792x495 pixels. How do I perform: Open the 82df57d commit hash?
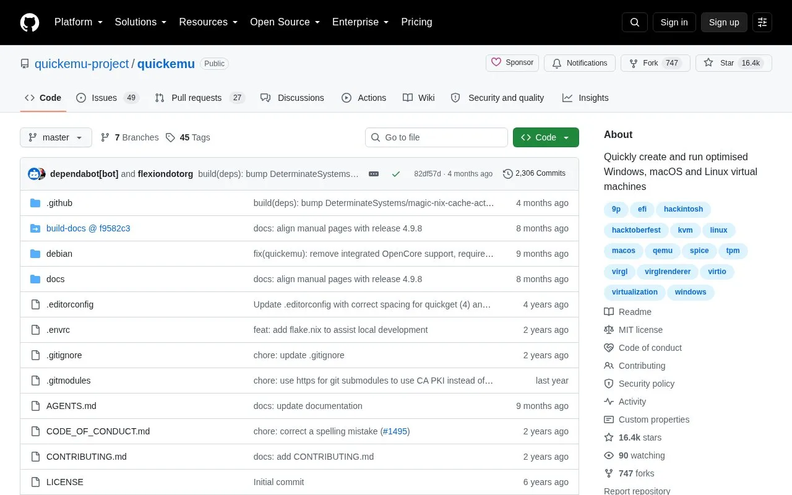428,174
